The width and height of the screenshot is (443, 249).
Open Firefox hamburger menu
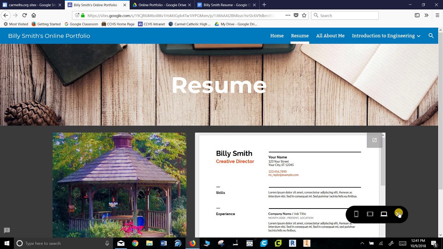coord(437,15)
